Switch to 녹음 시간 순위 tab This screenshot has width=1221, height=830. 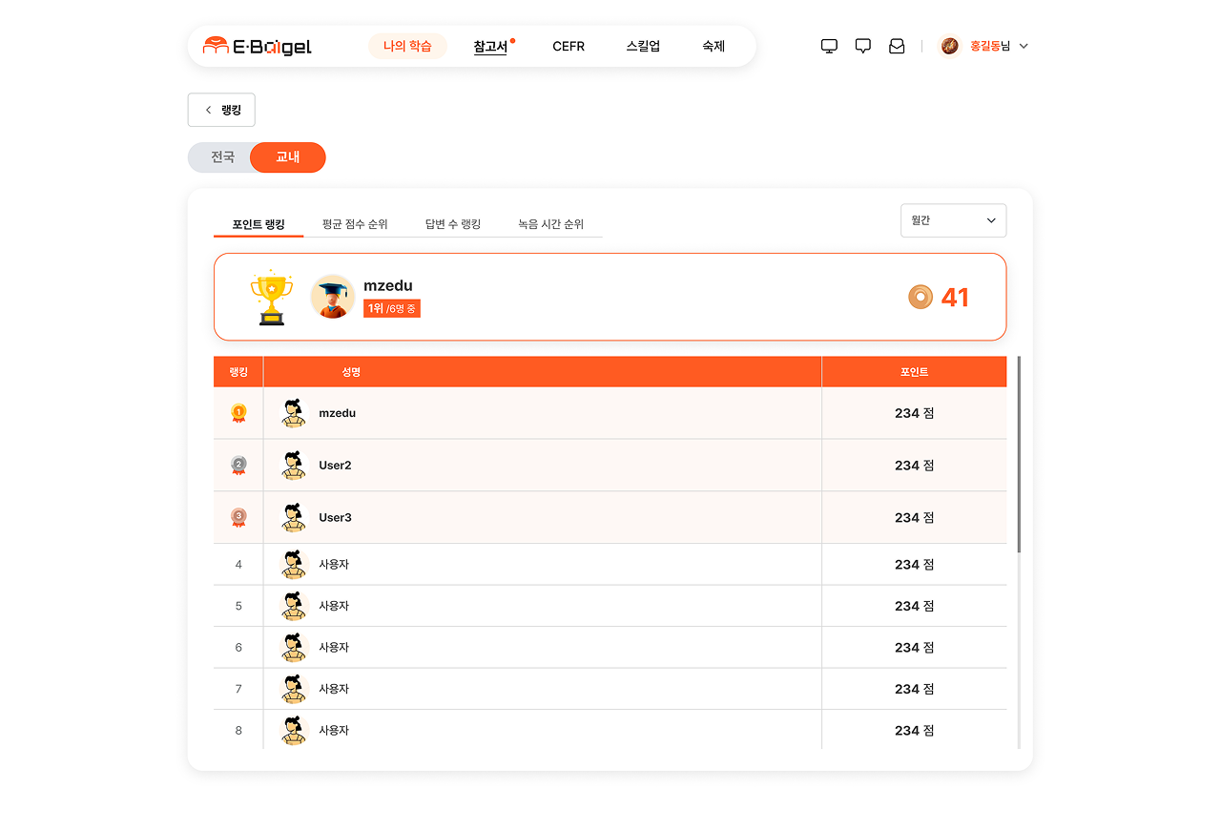[550, 224]
